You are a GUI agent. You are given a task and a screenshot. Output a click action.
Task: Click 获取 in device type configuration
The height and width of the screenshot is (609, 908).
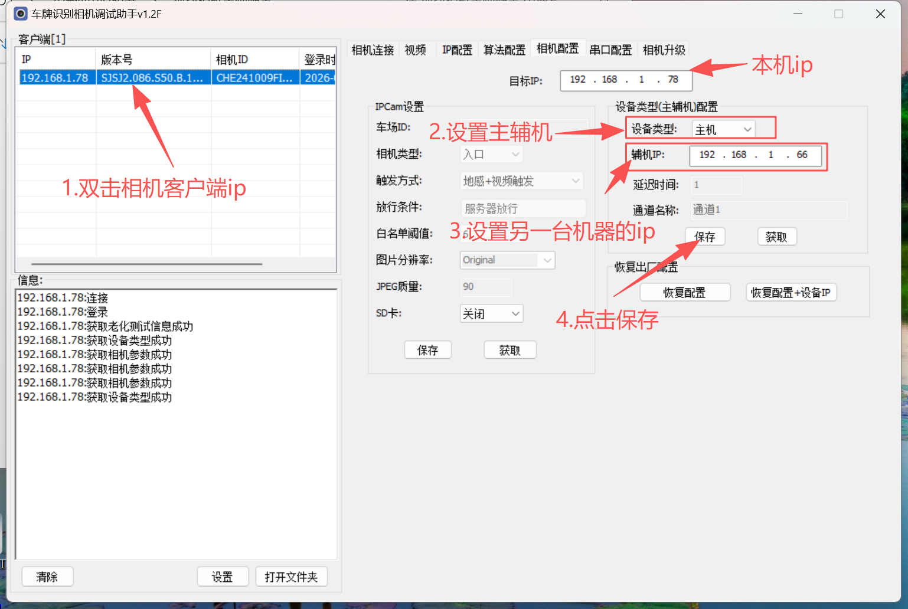(x=776, y=237)
